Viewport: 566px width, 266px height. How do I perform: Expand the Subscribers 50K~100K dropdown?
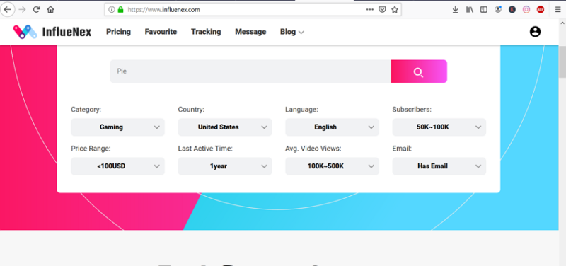coord(439,127)
